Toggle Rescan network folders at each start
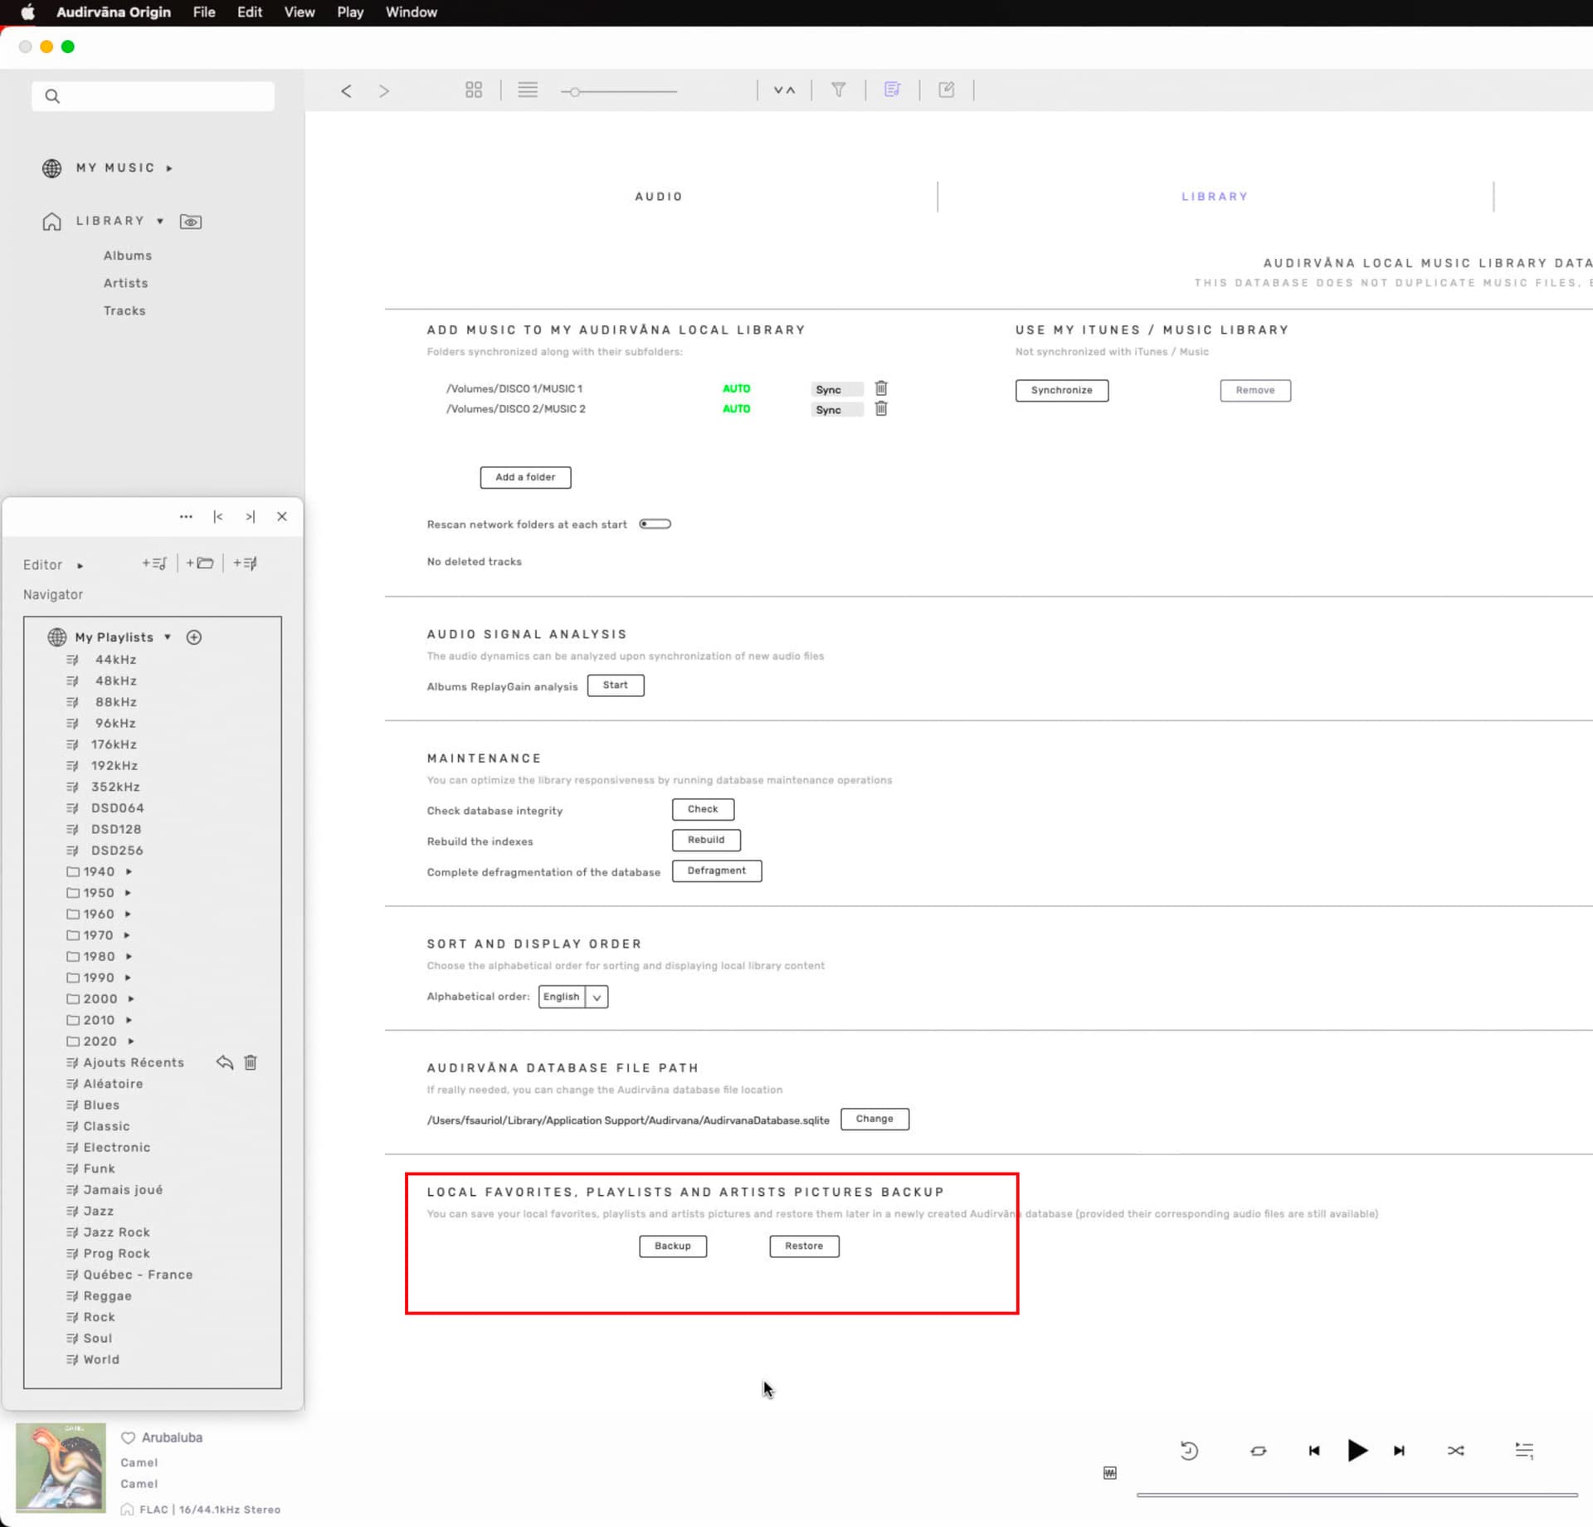The height and width of the screenshot is (1527, 1593). 655,524
